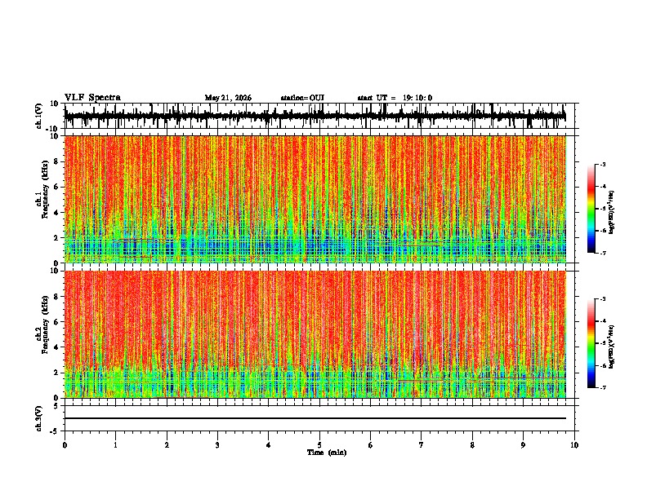Click the "station=OUI" header text
Screen dimensions: 647x499
[302, 98]
